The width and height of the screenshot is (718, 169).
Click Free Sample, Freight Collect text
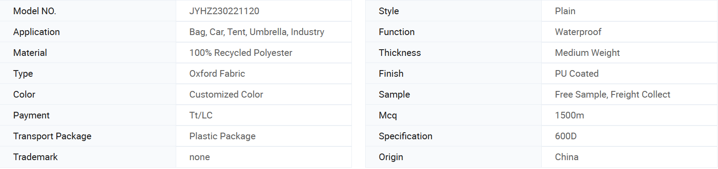[x=612, y=94]
